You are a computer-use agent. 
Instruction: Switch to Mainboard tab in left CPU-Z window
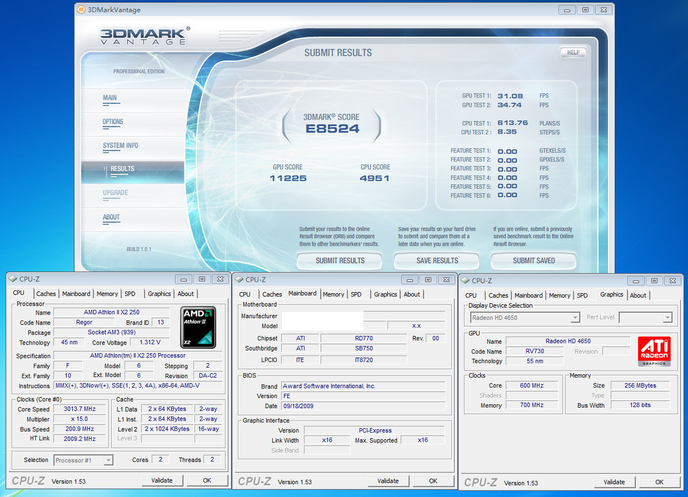coord(76,294)
